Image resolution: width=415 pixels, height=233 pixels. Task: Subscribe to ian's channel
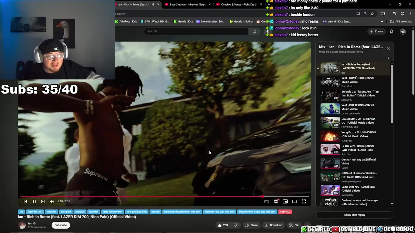pyautogui.click(x=61, y=225)
